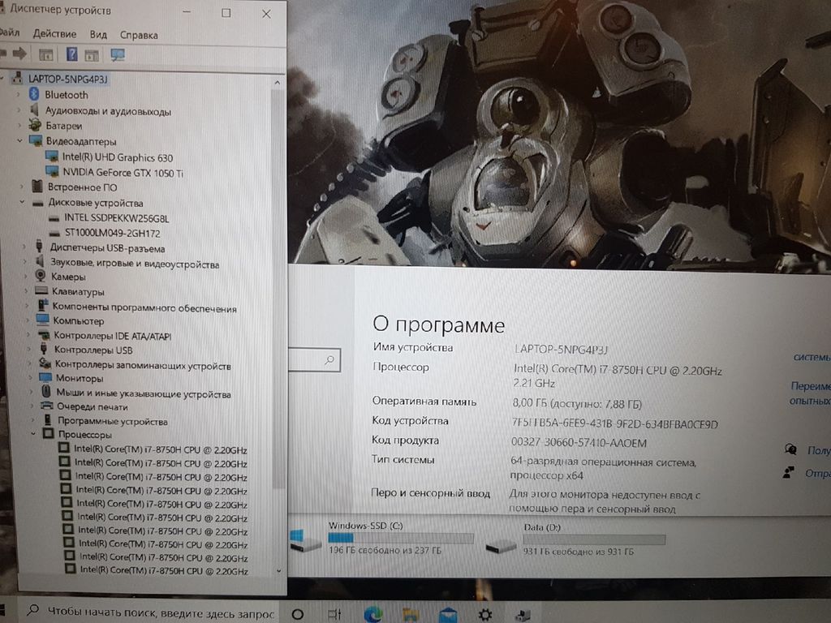The height and width of the screenshot is (623, 831).
Task: Expand Контроллеры запоминающих устройств category
Action: 30,364
